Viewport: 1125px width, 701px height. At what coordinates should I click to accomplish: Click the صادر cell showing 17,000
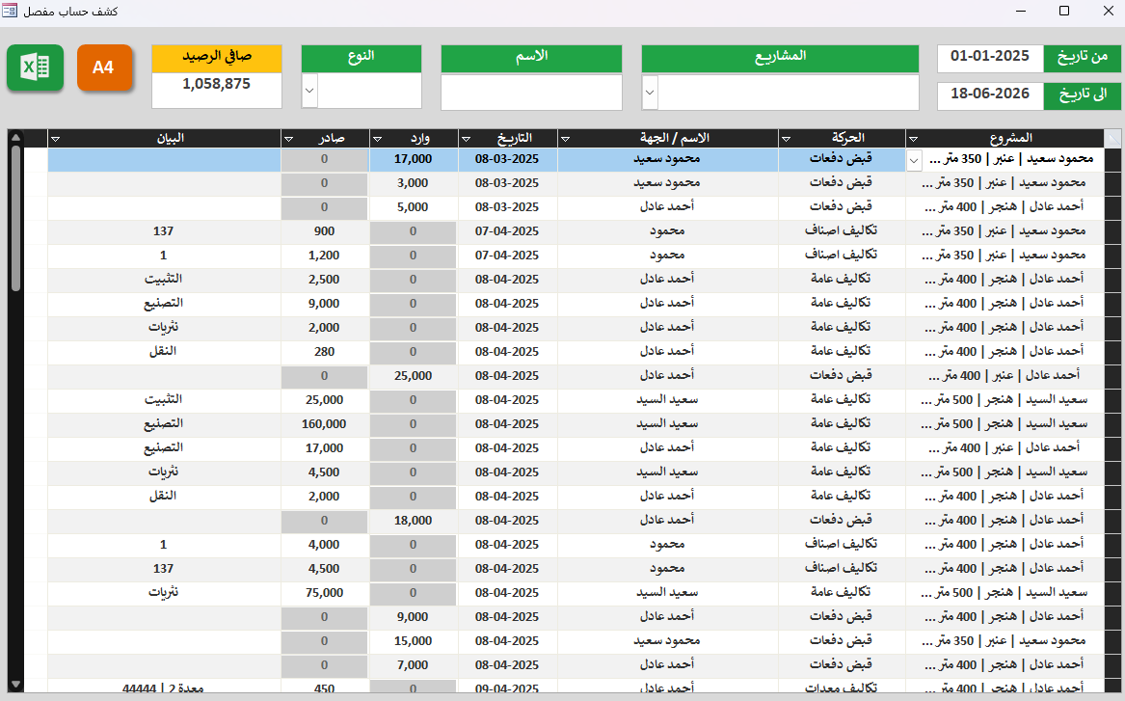coord(324,448)
